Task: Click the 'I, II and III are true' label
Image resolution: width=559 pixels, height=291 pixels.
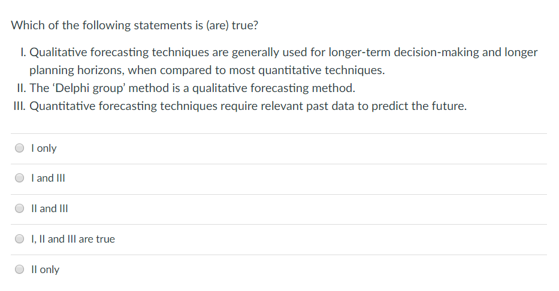Action: click(x=73, y=239)
